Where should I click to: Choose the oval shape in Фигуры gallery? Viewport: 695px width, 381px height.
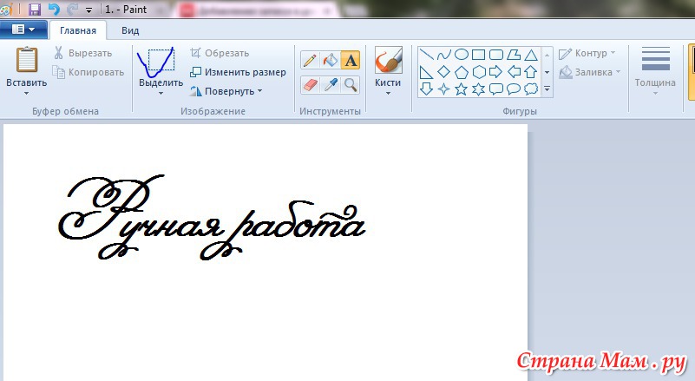[462, 54]
